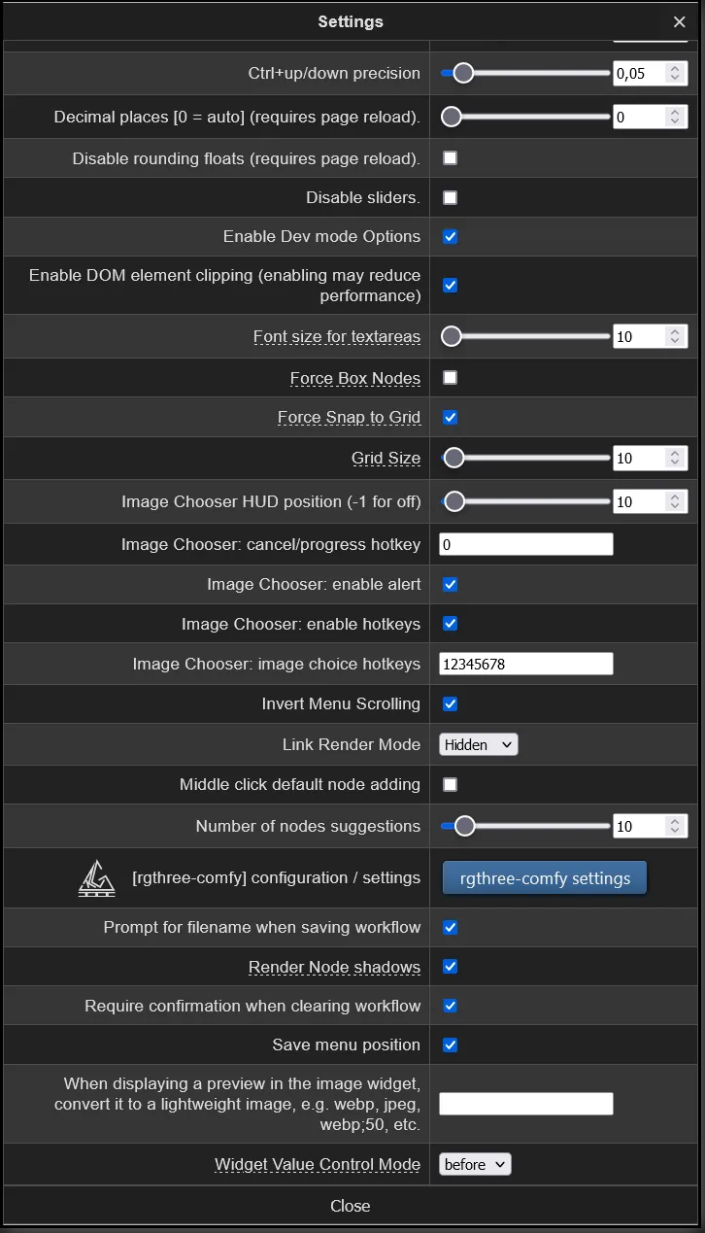The height and width of the screenshot is (1233, 705).
Task: Click the Number of nodes suggestions value field
Action: 650,826
